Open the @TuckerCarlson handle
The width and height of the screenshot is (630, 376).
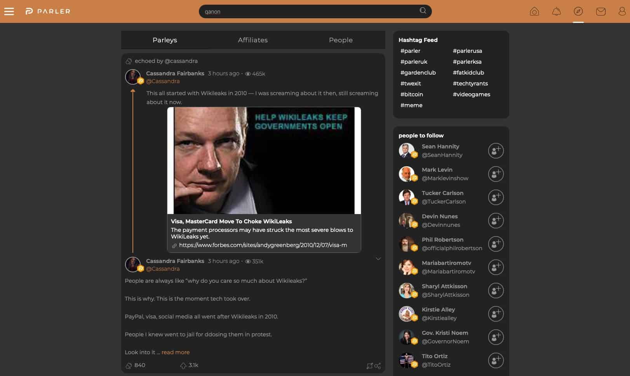pyautogui.click(x=444, y=202)
